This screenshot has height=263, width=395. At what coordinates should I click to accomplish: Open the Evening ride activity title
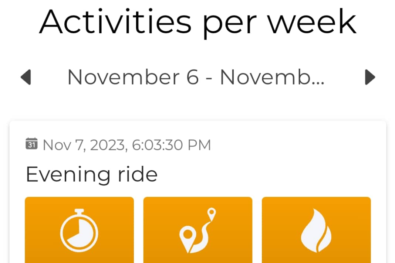[x=92, y=174]
